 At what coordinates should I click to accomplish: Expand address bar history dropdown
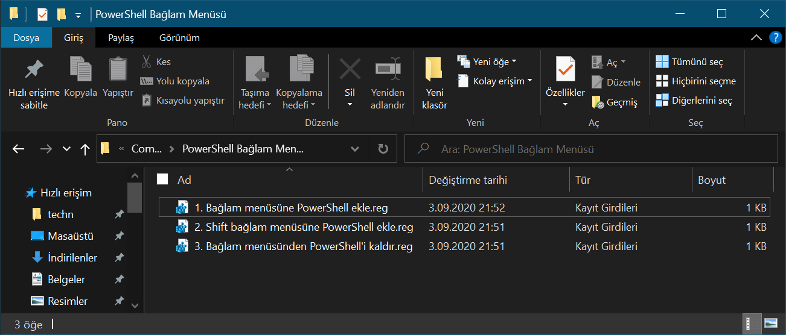pyautogui.click(x=355, y=149)
